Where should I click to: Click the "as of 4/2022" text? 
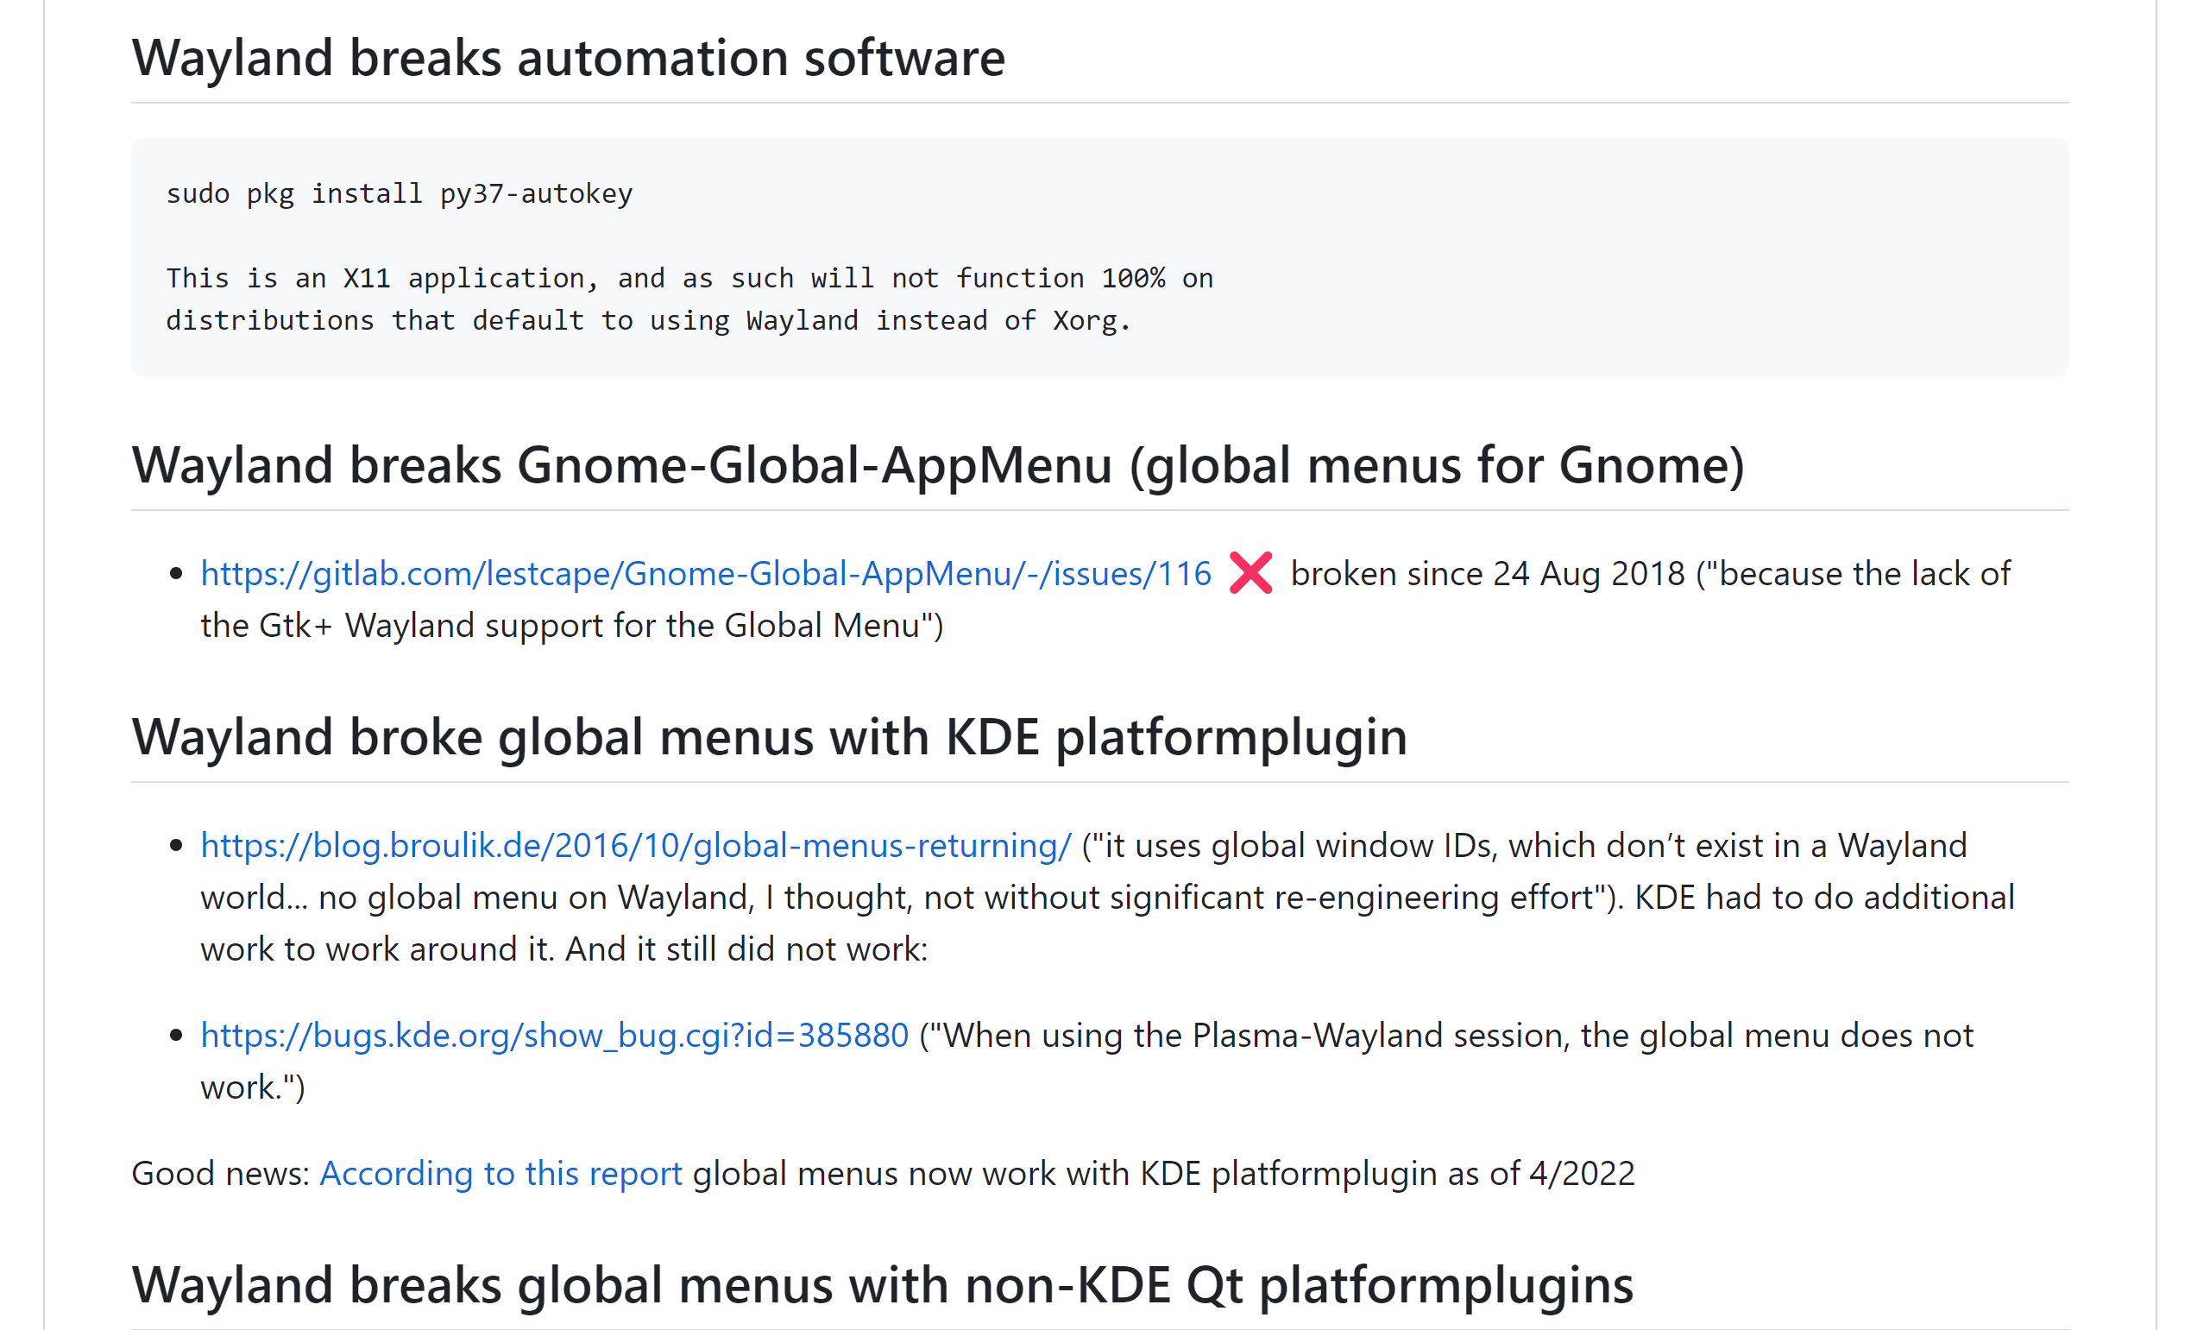1541,1174
